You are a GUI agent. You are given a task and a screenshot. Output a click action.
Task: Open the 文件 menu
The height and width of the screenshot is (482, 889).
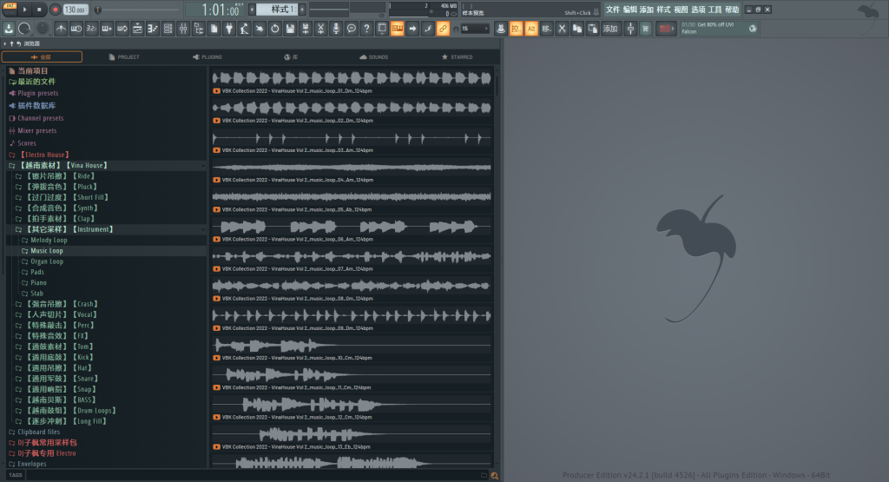pyautogui.click(x=613, y=10)
